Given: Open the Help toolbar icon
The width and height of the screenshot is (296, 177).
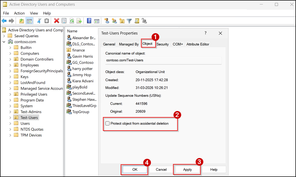Looking at the screenshot, I should point(89,21).
